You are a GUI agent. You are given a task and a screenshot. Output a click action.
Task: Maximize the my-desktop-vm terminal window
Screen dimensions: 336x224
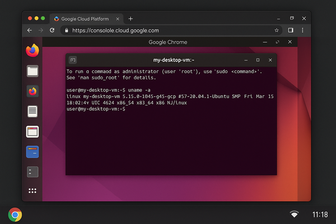[258, 60]
